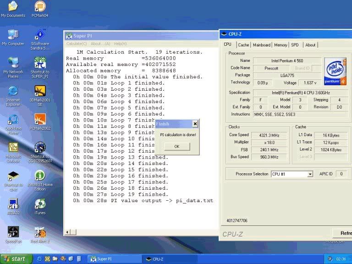This screenshot has width=352, height=264.
Task: Click the Intel Pentium 4 logo
Action: pyautogui.click(x=335, y=71)
